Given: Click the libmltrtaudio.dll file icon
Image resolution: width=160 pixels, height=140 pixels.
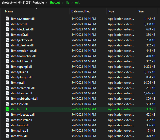Looking at the screenshot, I should click(x=7, y=93).
